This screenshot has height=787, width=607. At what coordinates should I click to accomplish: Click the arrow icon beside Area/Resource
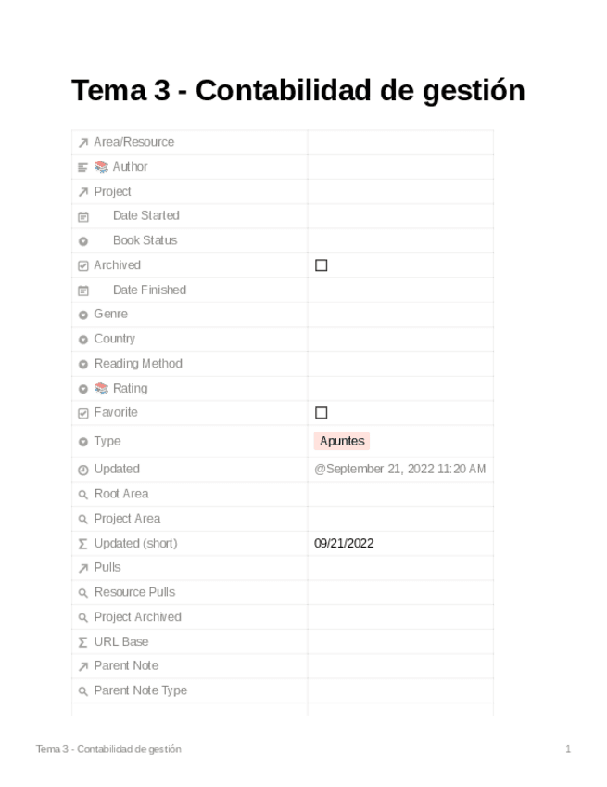[83, 142]
